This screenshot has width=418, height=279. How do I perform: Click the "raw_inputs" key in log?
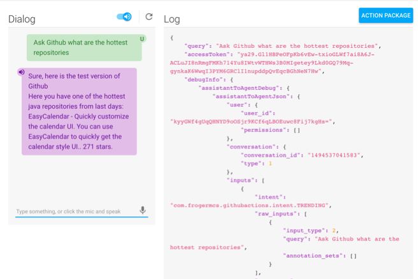point(278,214)
